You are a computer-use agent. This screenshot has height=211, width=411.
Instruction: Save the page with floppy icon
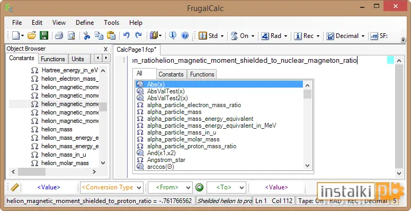[44, 36]
